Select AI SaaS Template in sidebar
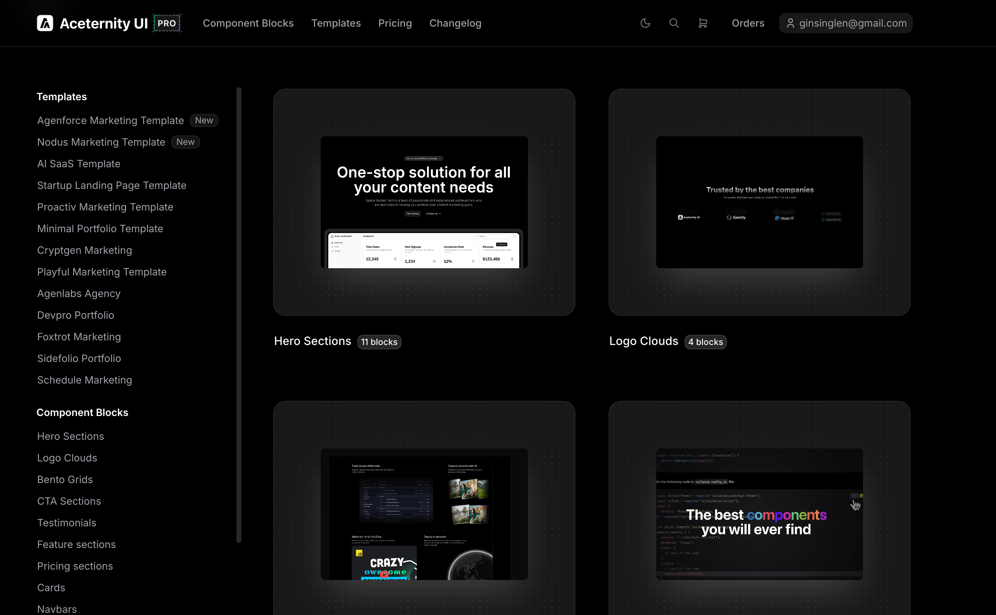The width and height of the screenshot is (996, 615). (x=79, y=164)
